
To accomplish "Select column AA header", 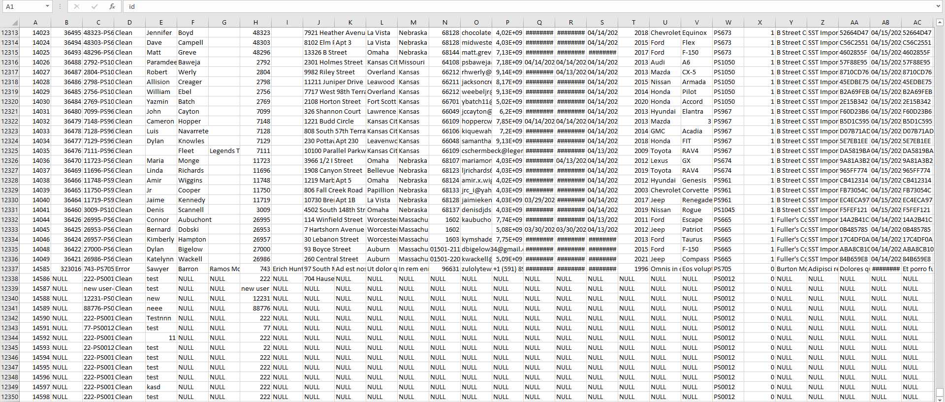I will pyautogui.click(x=854, y=22).
